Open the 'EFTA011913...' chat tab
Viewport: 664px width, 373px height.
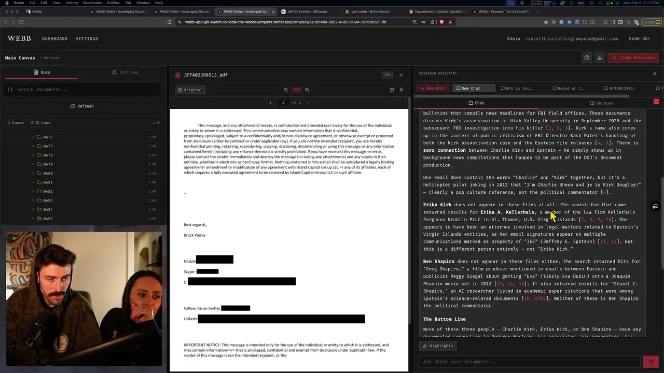[619, 88]
